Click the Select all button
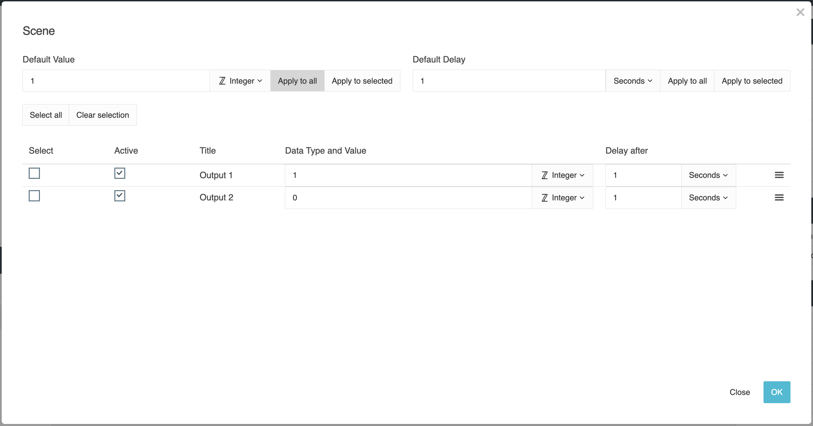Screen dimensions: 813x426 point(46,115)
